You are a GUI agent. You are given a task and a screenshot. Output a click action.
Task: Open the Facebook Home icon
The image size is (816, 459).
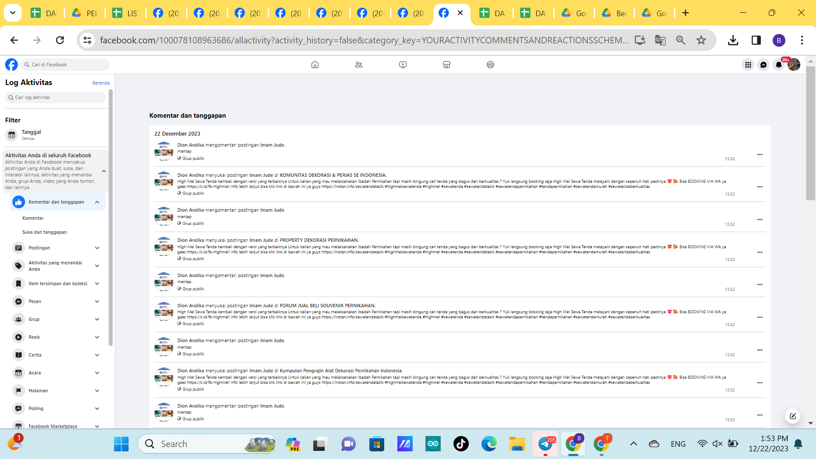click(314, 65)
